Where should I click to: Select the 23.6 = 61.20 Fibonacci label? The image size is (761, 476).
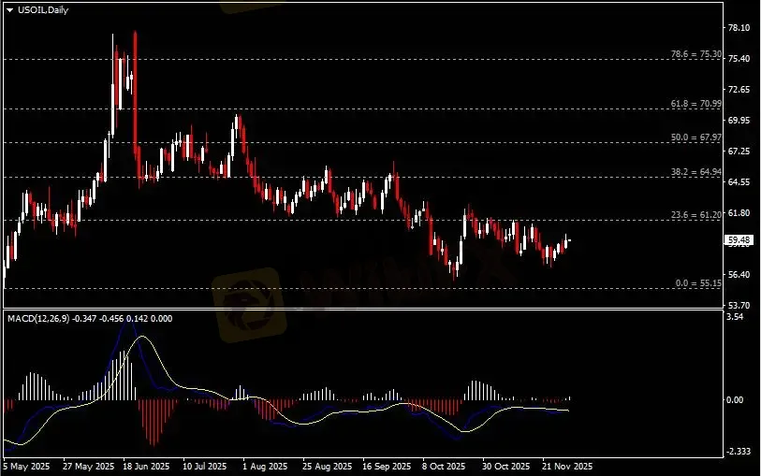(696, 215)
